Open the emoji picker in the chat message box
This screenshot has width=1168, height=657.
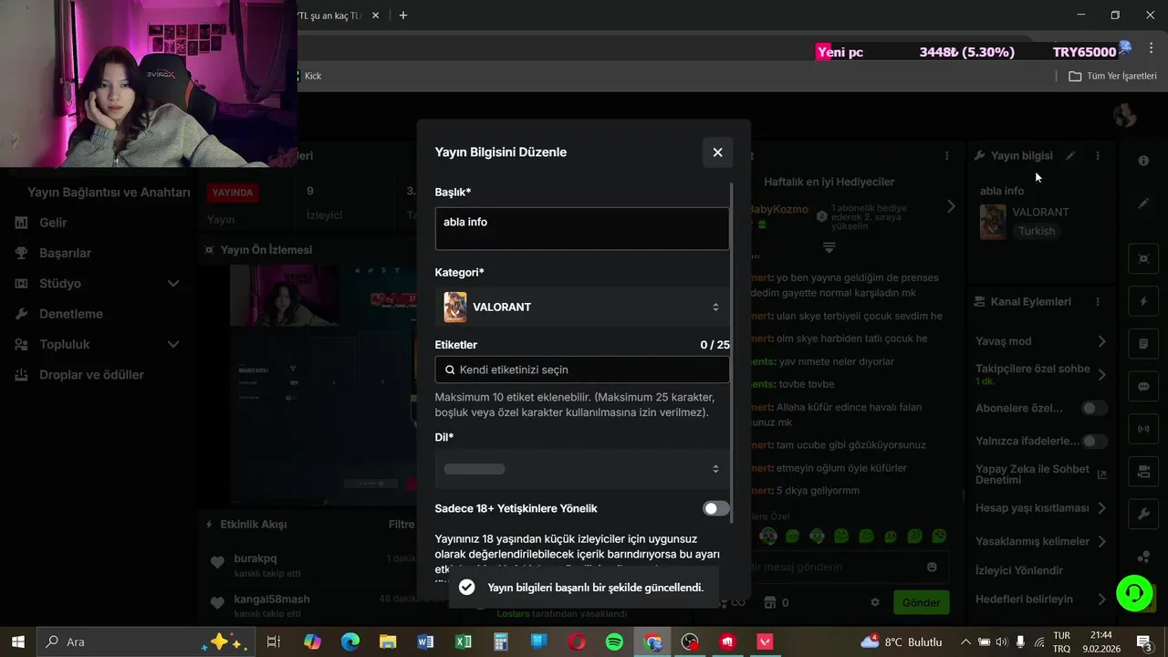click(932, 567)
